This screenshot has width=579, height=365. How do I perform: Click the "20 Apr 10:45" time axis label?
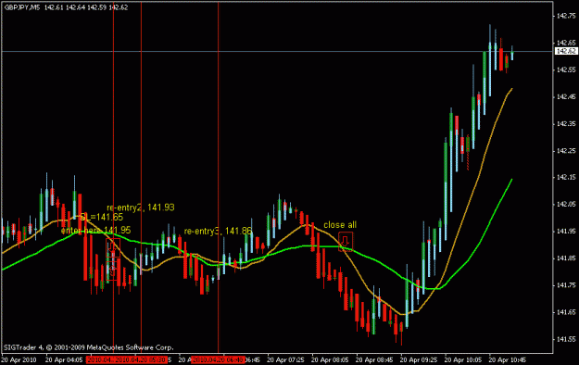click(508, 359)
